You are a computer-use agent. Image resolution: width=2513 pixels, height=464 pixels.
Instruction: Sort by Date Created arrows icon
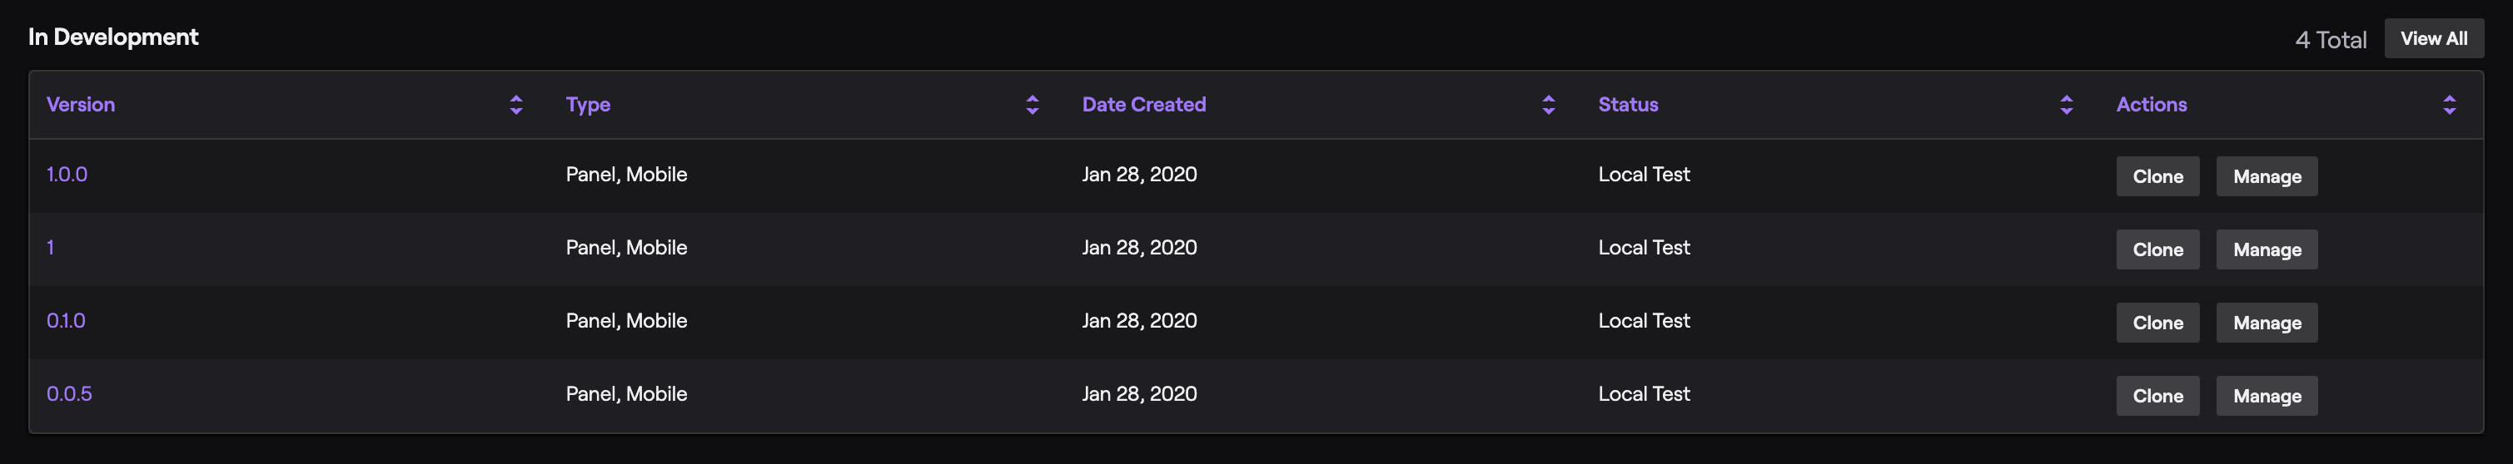[x=1548, y=106]
